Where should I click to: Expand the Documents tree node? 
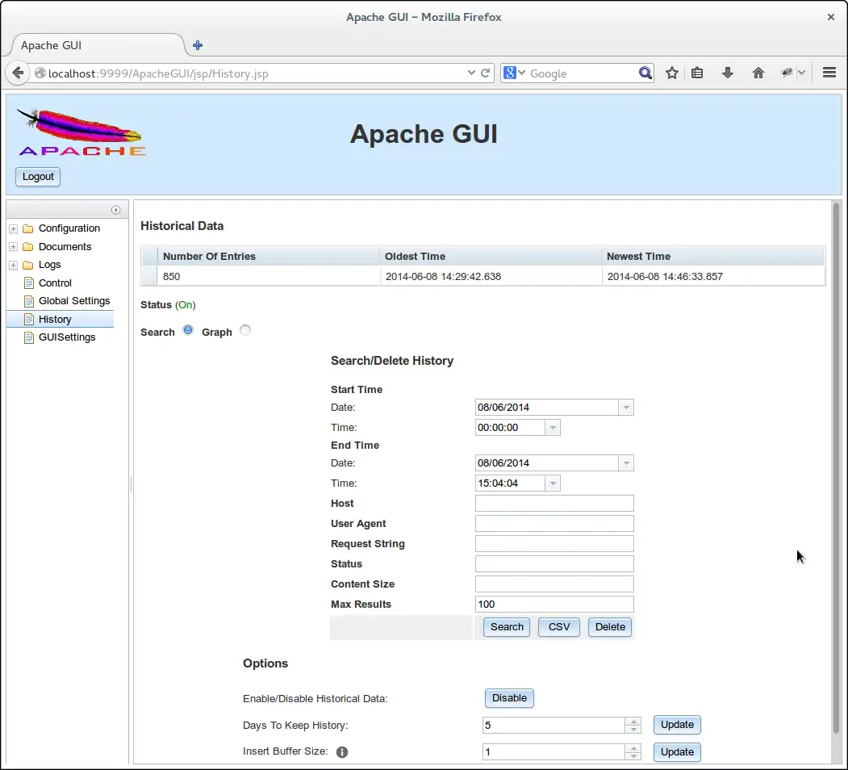click(x=14, y=247)
